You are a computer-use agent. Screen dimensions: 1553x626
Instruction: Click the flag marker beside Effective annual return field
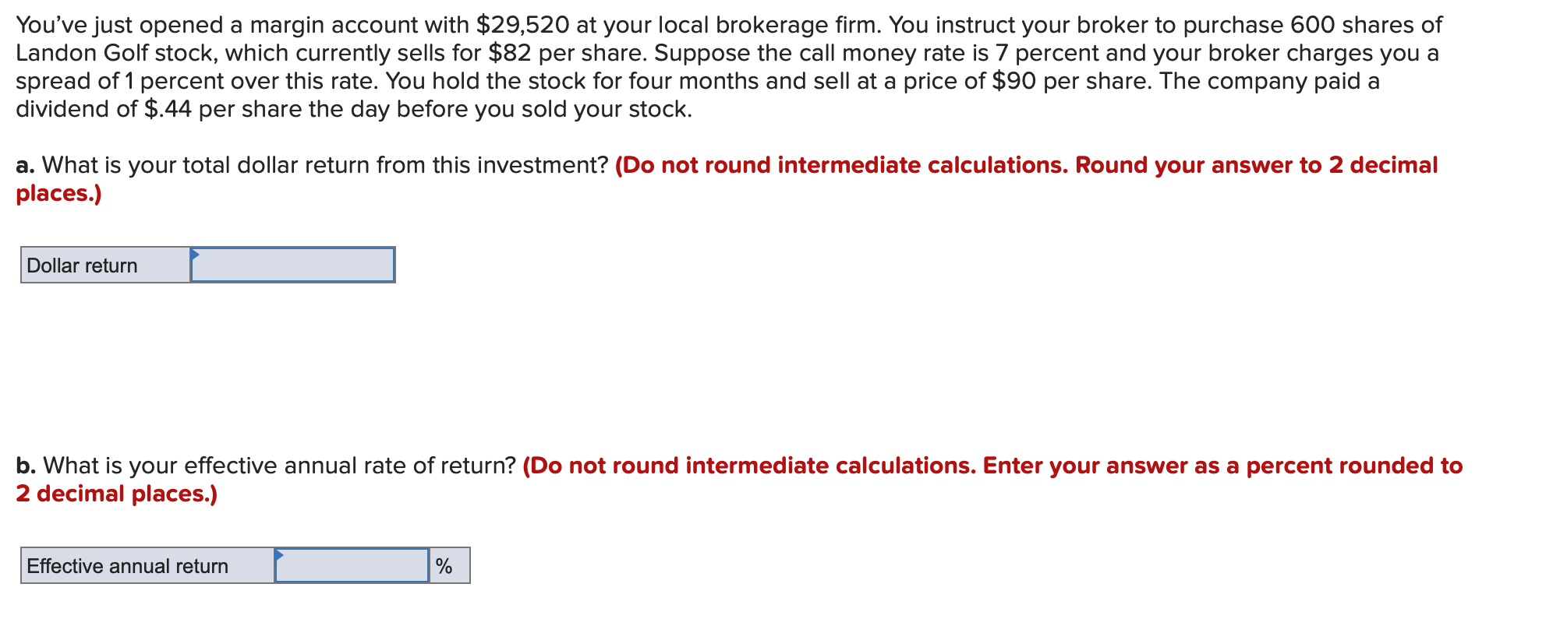[x=281, y=556]
